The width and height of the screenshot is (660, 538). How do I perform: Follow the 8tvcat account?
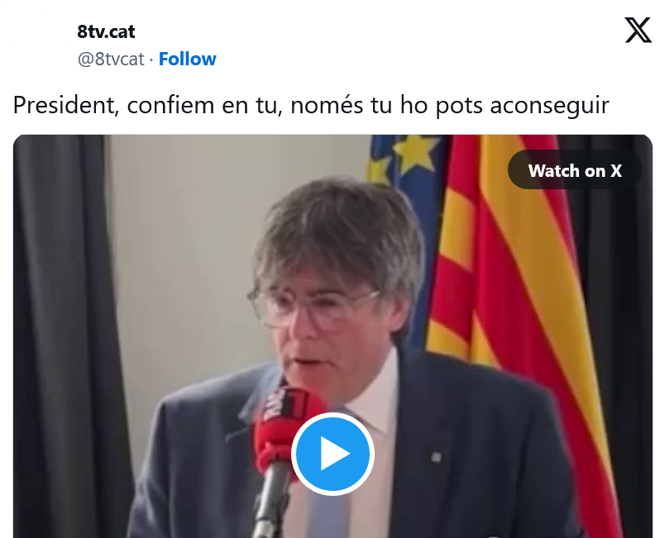[x=187, y=59]
